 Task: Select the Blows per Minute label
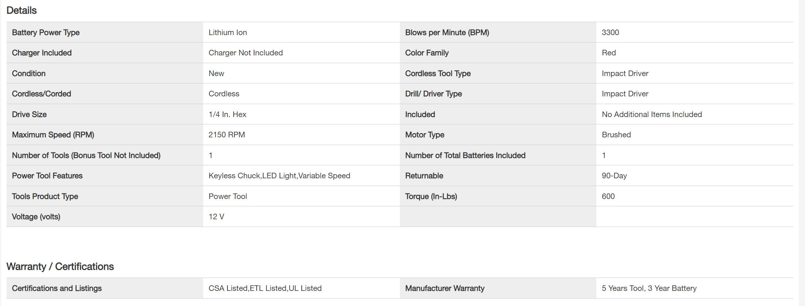(x=447, y=32)
